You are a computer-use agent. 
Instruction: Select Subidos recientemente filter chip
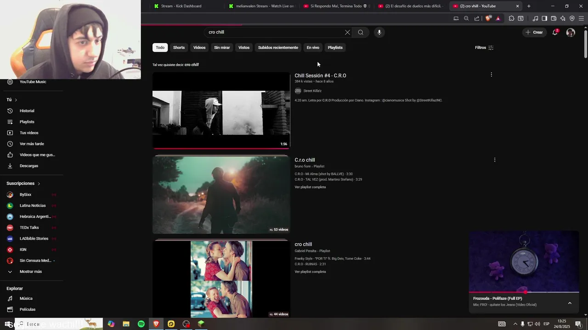(x=278, y=48)
